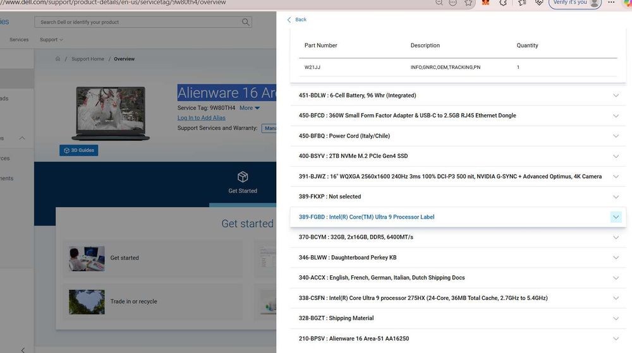Open the Support dropdown menu
Viewport: 632px width, 353px height.
tap(51, 39)
